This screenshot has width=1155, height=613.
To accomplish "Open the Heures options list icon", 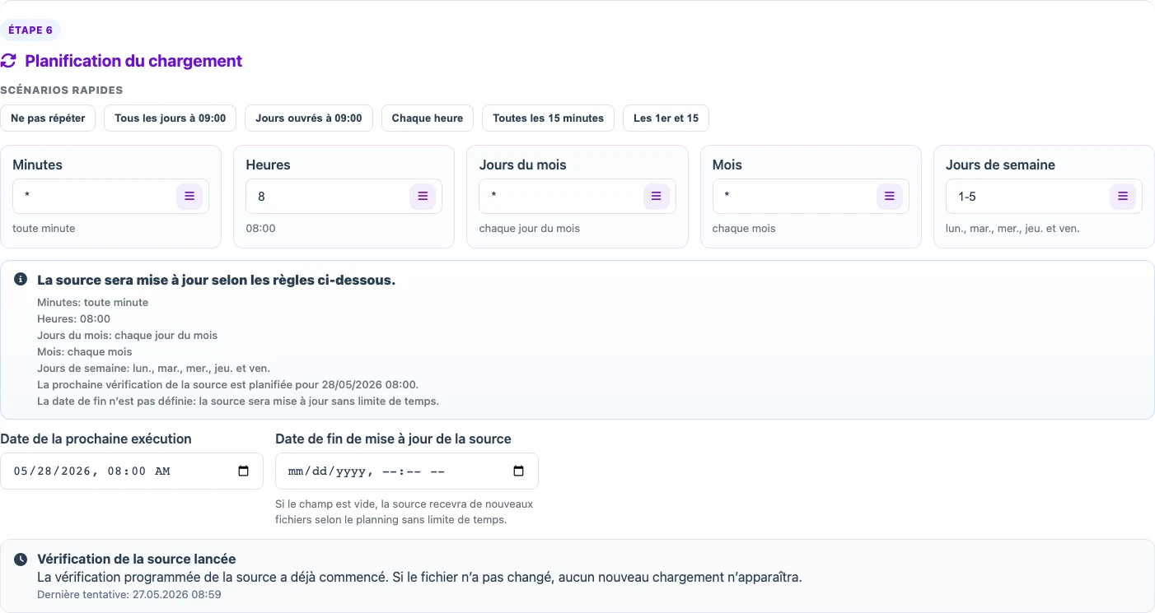I will [423, 197].
